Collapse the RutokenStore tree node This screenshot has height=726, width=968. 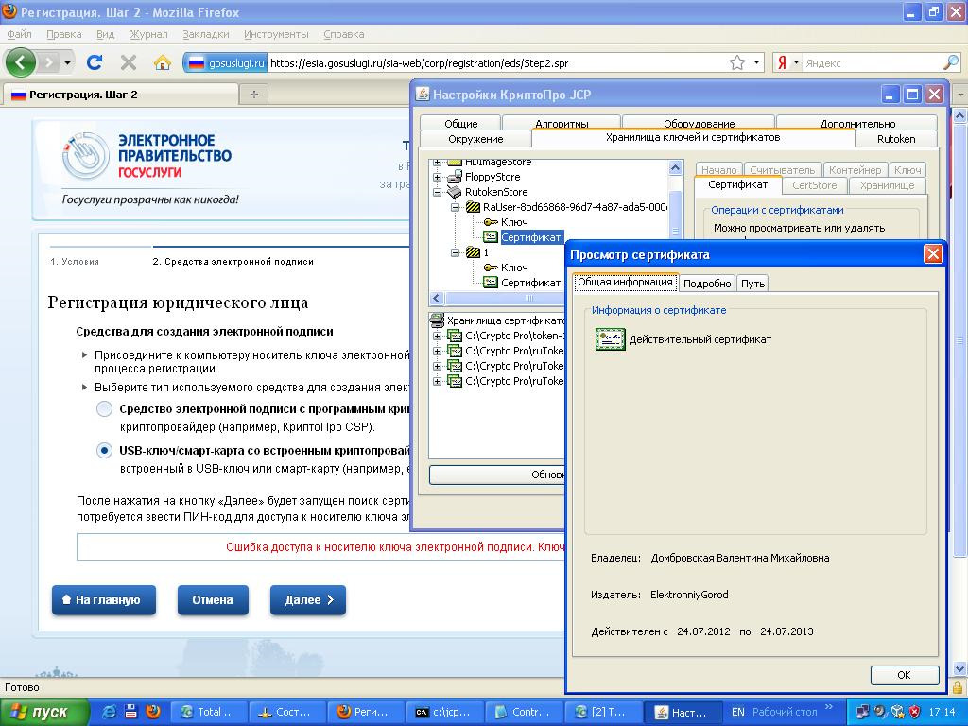click(438, 192)
